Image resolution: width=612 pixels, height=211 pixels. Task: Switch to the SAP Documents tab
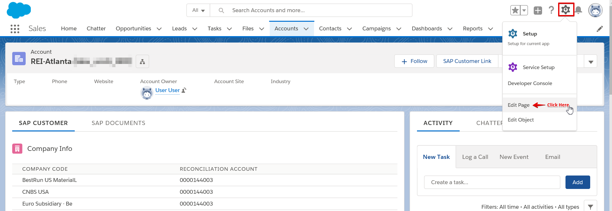click(x=118, y=123)
